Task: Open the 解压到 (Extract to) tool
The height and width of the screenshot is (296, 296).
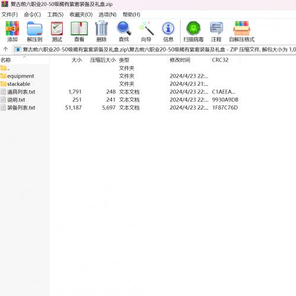Action: pyautogui.click(x=34, y=31)
